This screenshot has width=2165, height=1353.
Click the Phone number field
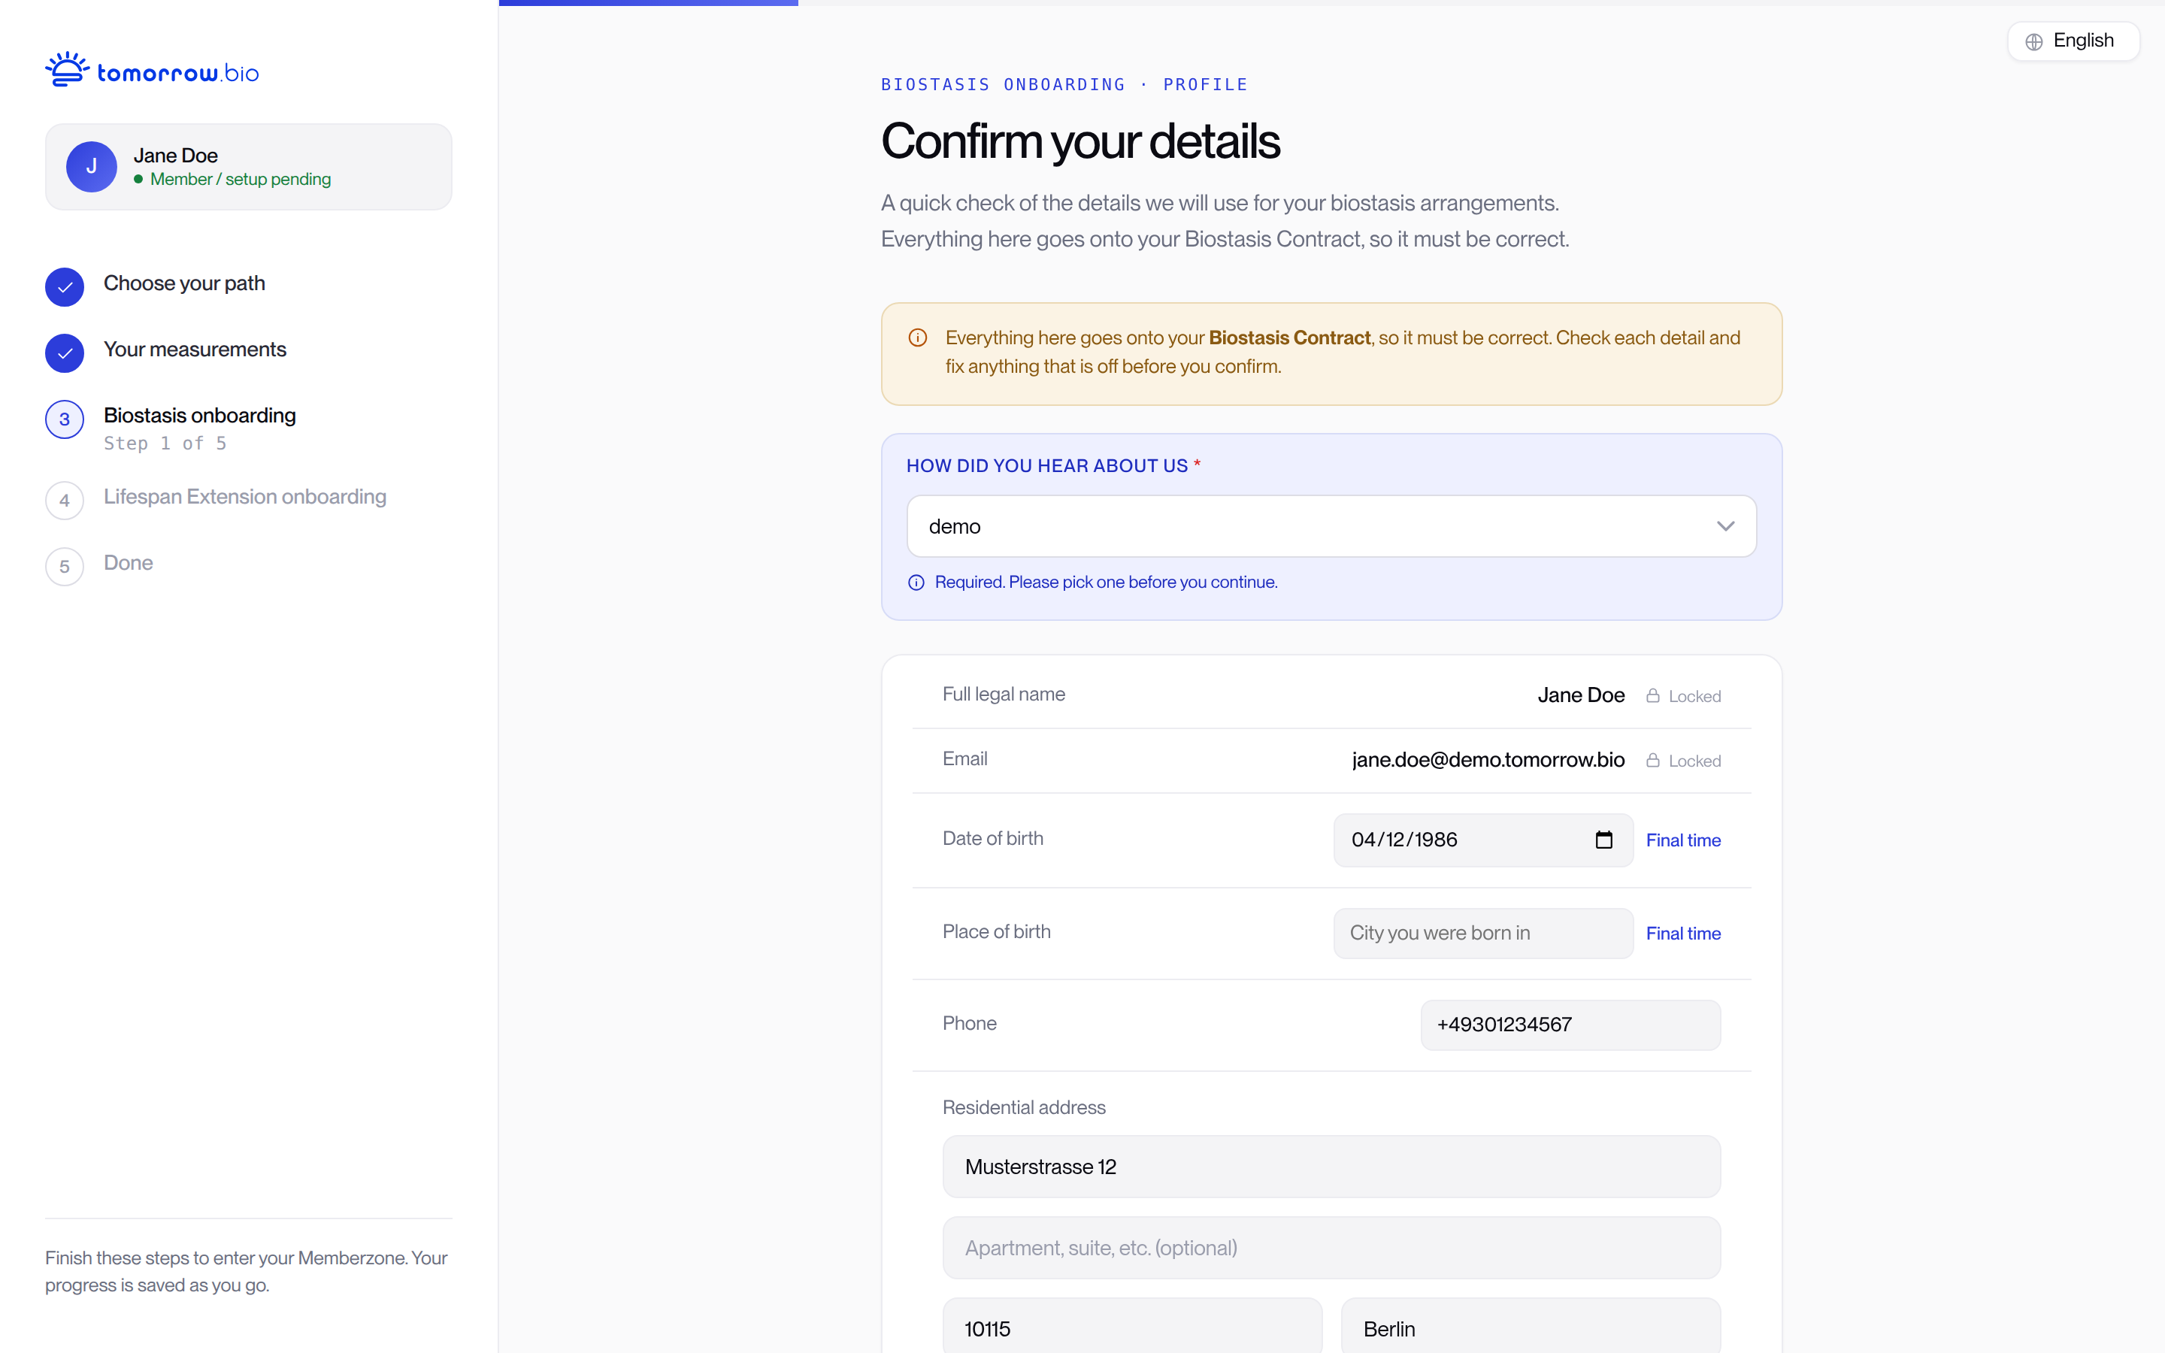tap(1570, 1025)
